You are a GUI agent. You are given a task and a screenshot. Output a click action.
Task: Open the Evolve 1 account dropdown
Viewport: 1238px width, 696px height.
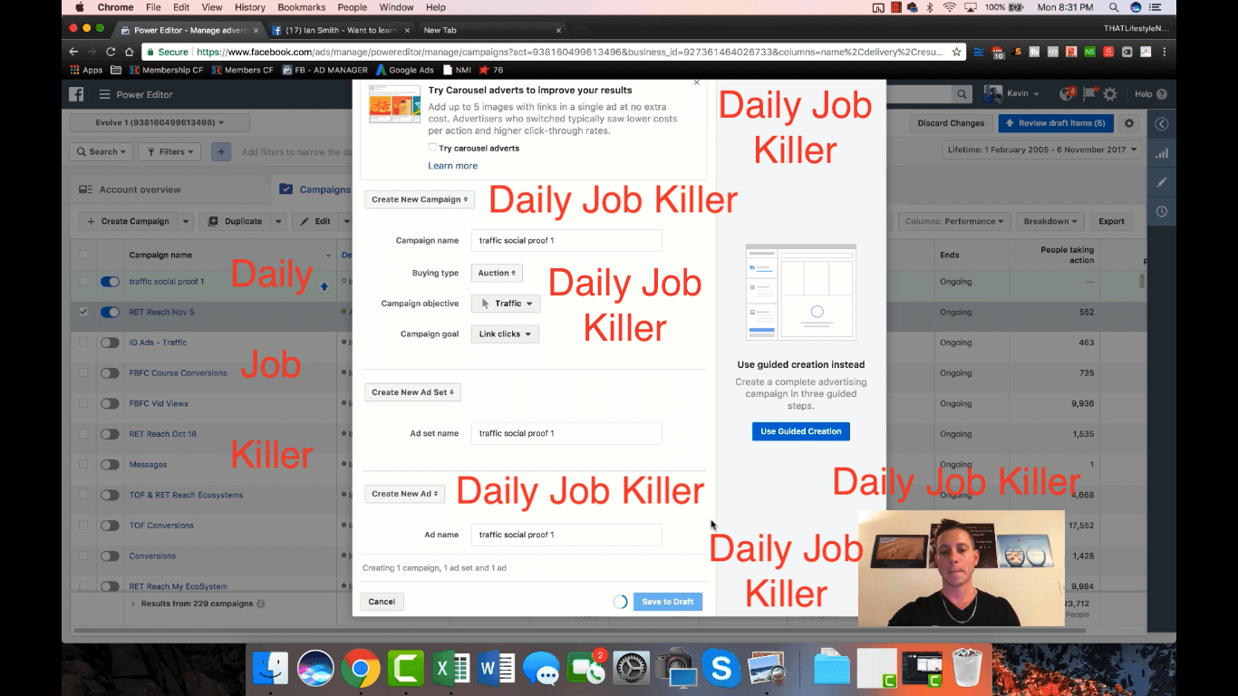point(160,122)
